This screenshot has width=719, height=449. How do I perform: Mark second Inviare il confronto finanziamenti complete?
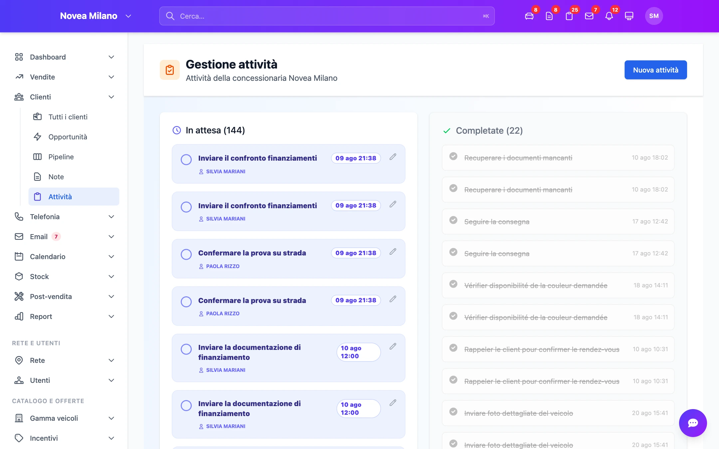point(186,207)
